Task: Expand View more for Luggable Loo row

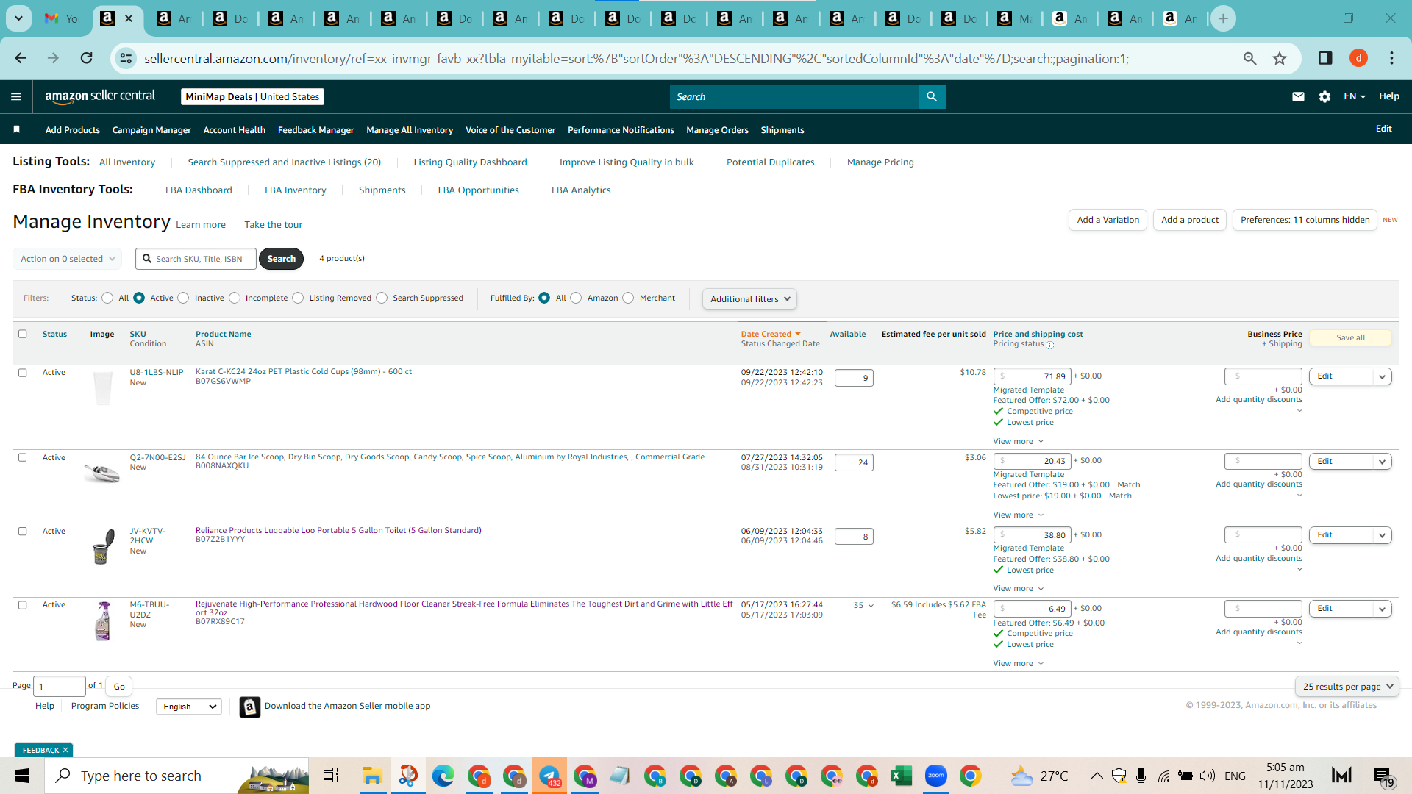Action: coord(1018,589)
